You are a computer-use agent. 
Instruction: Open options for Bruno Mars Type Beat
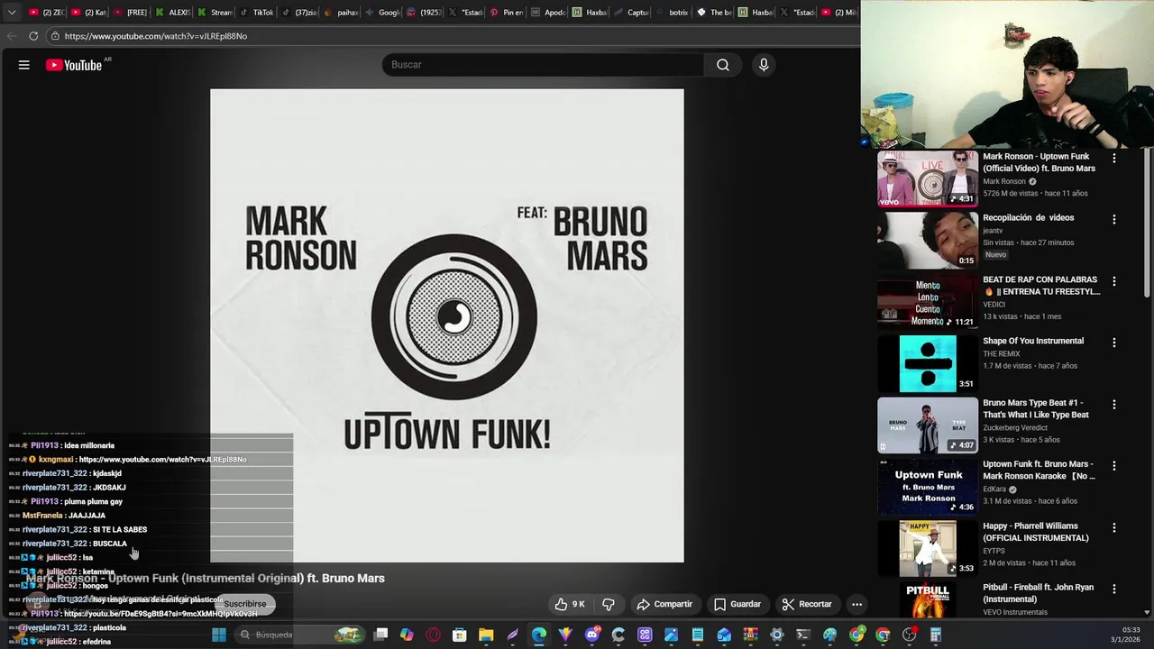1114,405
